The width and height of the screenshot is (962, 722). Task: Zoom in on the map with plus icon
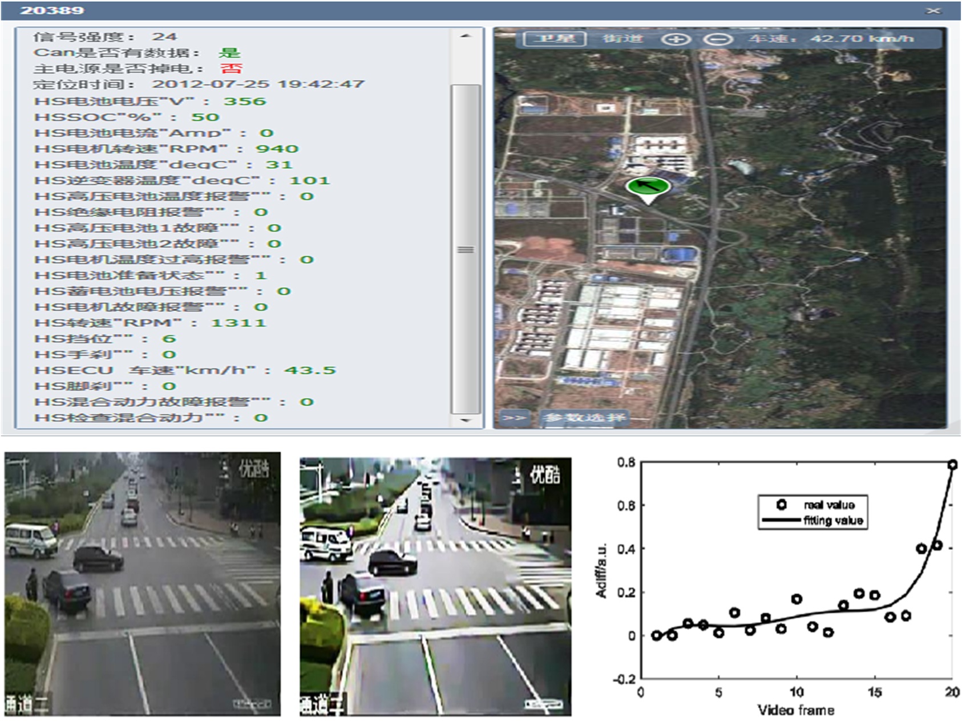676,39
